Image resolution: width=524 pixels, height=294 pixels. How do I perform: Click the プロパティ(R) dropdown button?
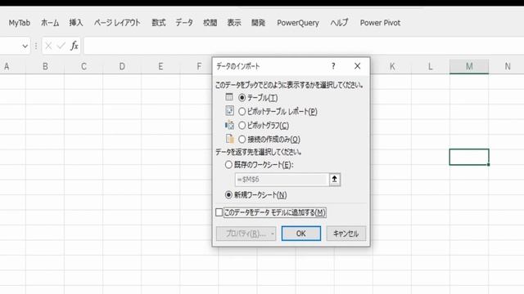point(246,234)
